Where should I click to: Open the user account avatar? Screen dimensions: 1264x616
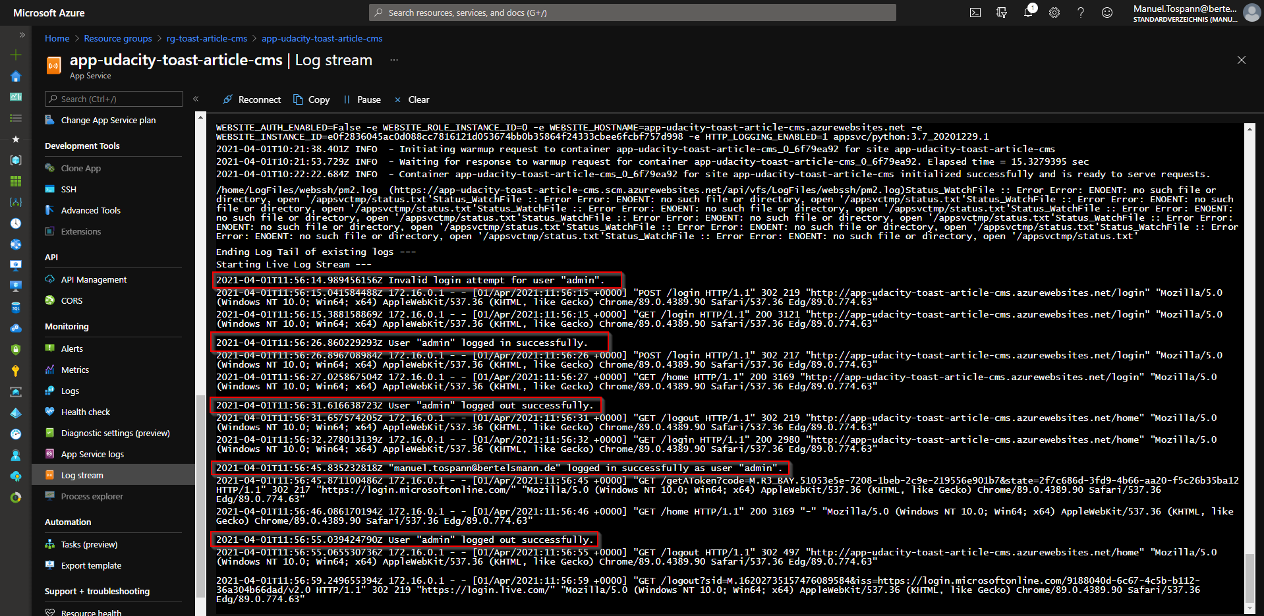pyautogui.click(x=1251, y=13)
